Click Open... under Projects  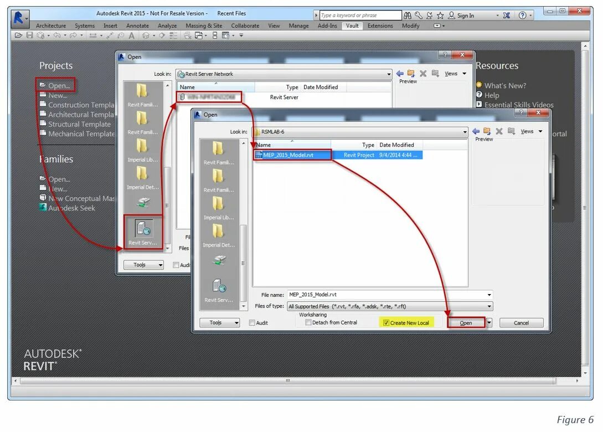(59, 85)
